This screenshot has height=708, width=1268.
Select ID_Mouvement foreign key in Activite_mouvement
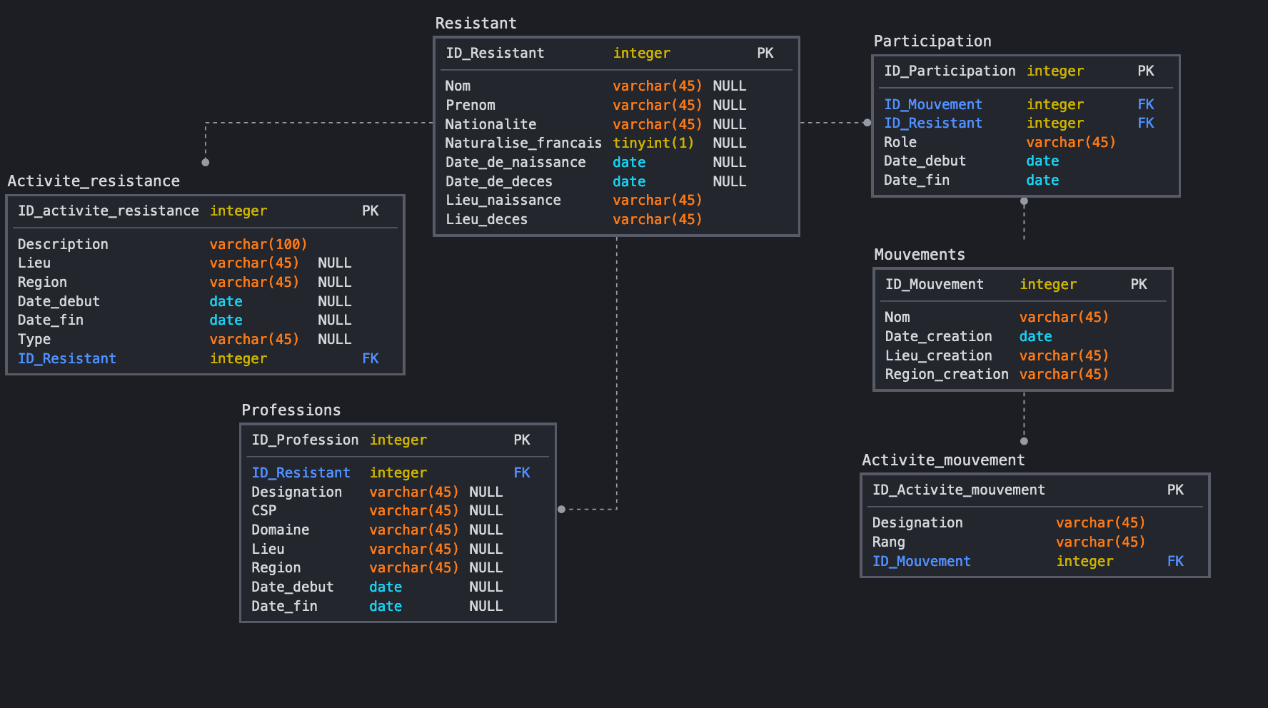coord(1035,561)
